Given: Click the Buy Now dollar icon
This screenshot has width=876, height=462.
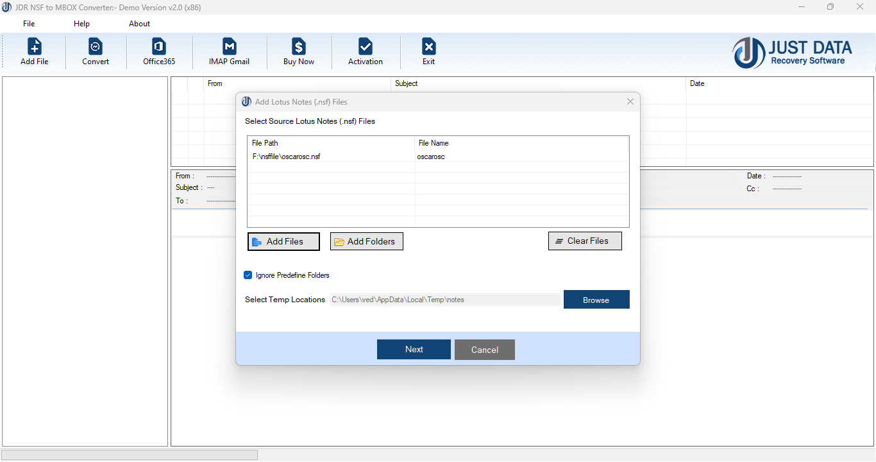Looking at the screenshot, I should point(299,47).
